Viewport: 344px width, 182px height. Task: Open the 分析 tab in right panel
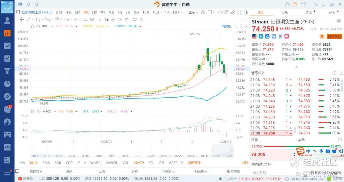coord(285,12)
